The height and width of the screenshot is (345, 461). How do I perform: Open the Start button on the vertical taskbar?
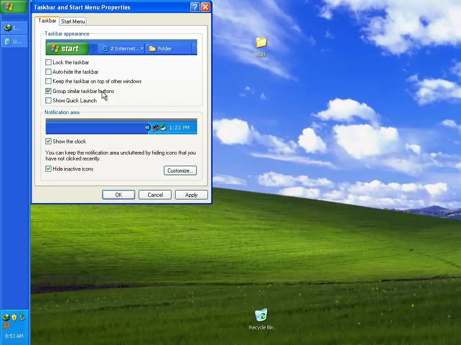click(x=14, y=6)
